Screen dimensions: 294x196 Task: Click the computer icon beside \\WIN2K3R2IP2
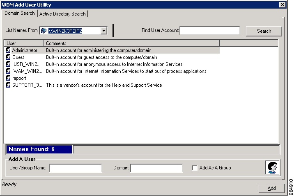pos(44,31)
